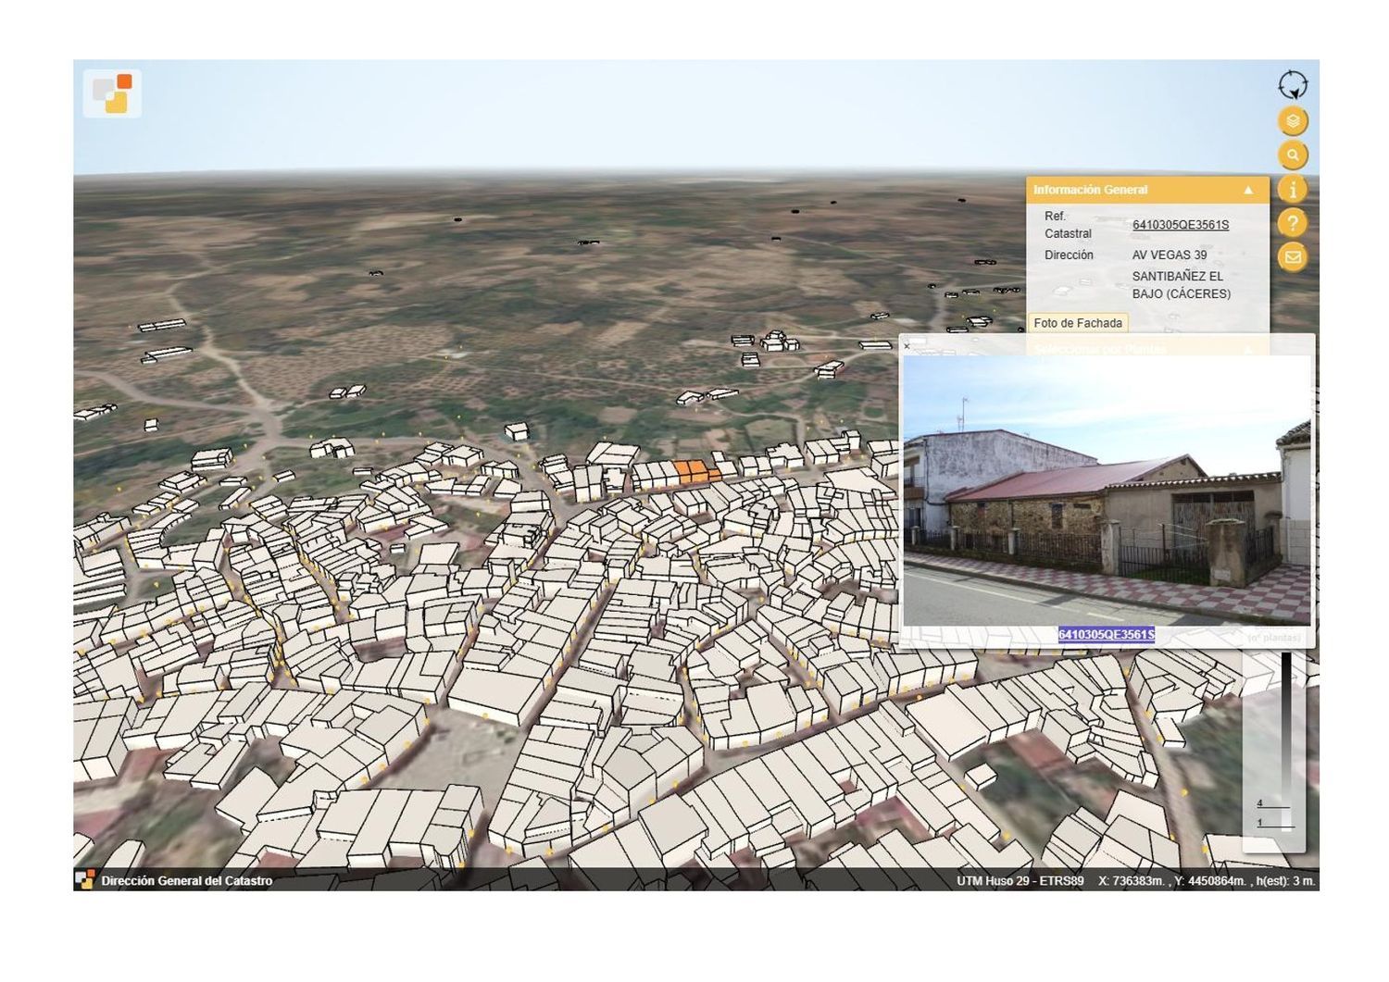Image resolution: width=1389 pixels, height=982 pixels.
Task: Adjust the floor-count vertical slider
Action: [x=1285, y=740]
